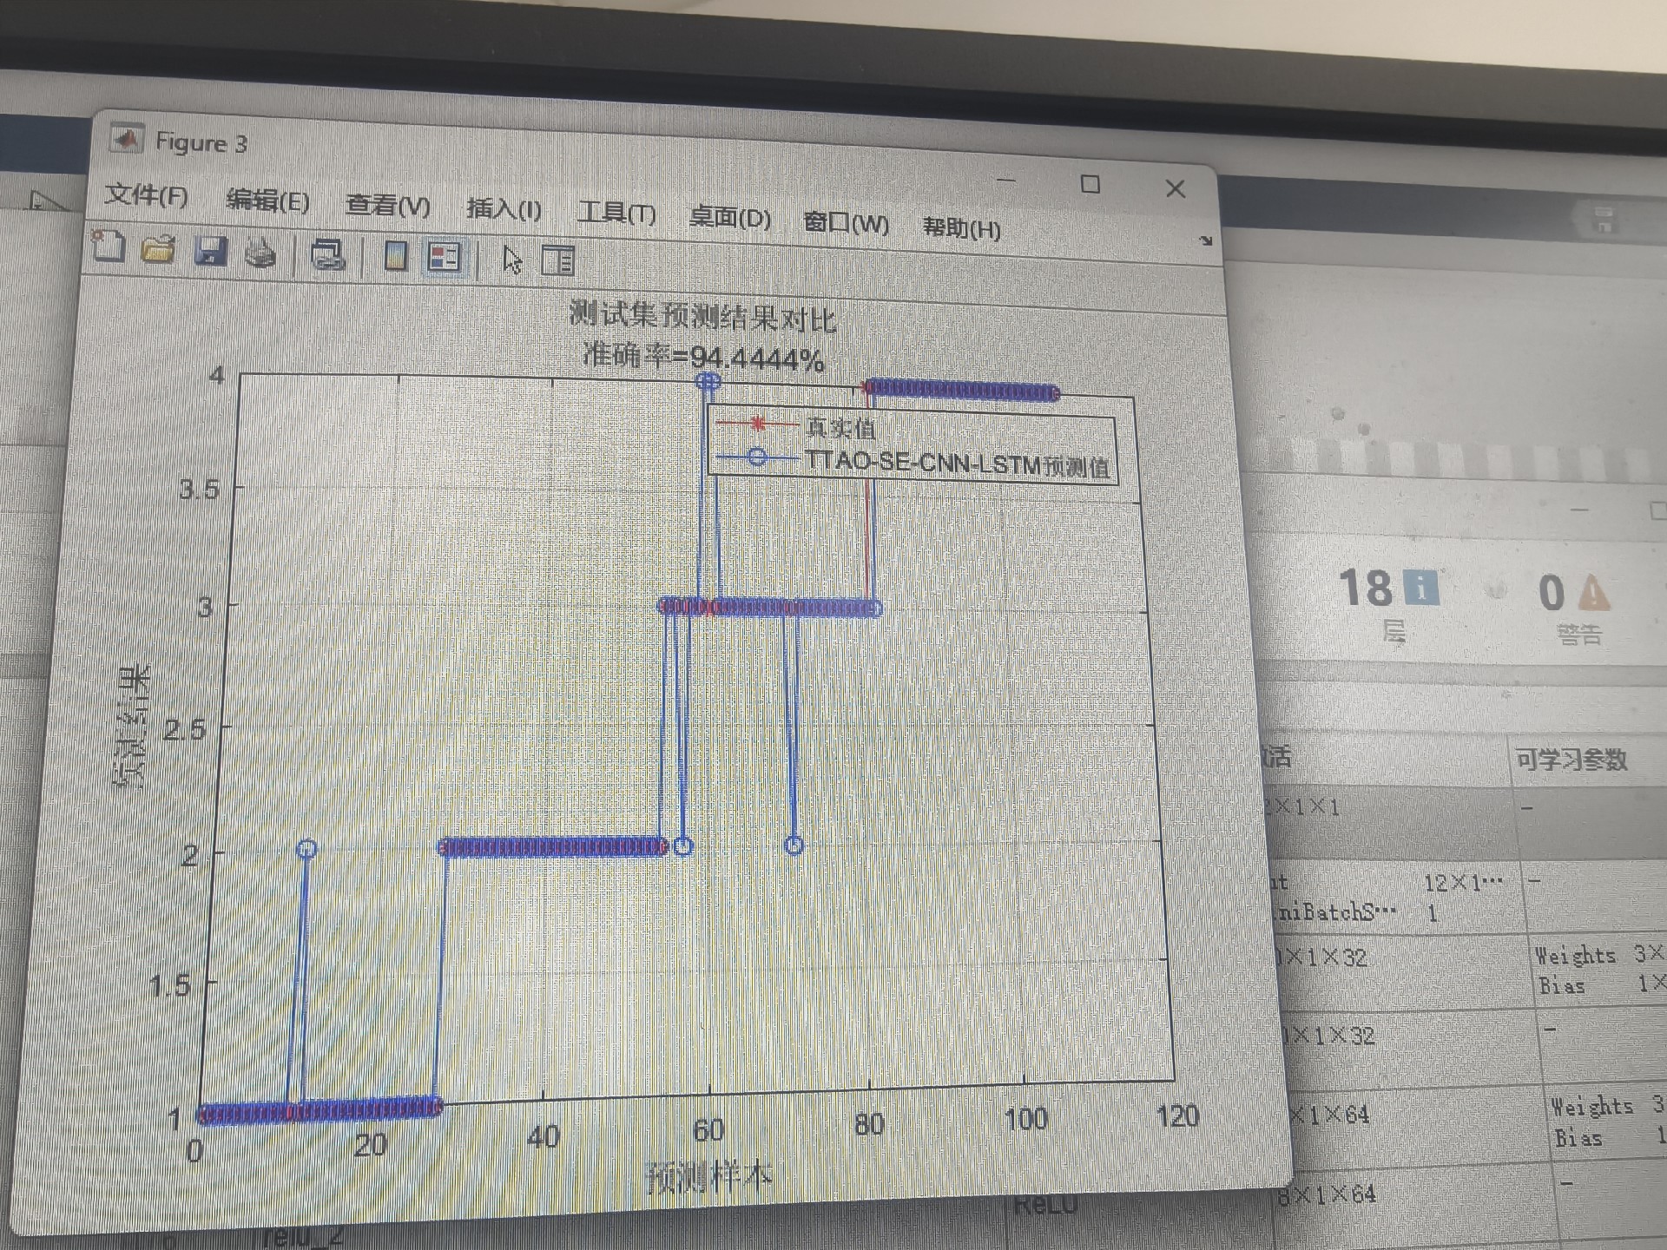Toggle the Insert Legend button off
Screen dimensions: 1667x1250
coord(444,257)
